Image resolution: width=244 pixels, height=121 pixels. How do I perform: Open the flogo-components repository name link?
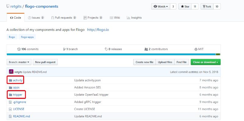(41, 6)
